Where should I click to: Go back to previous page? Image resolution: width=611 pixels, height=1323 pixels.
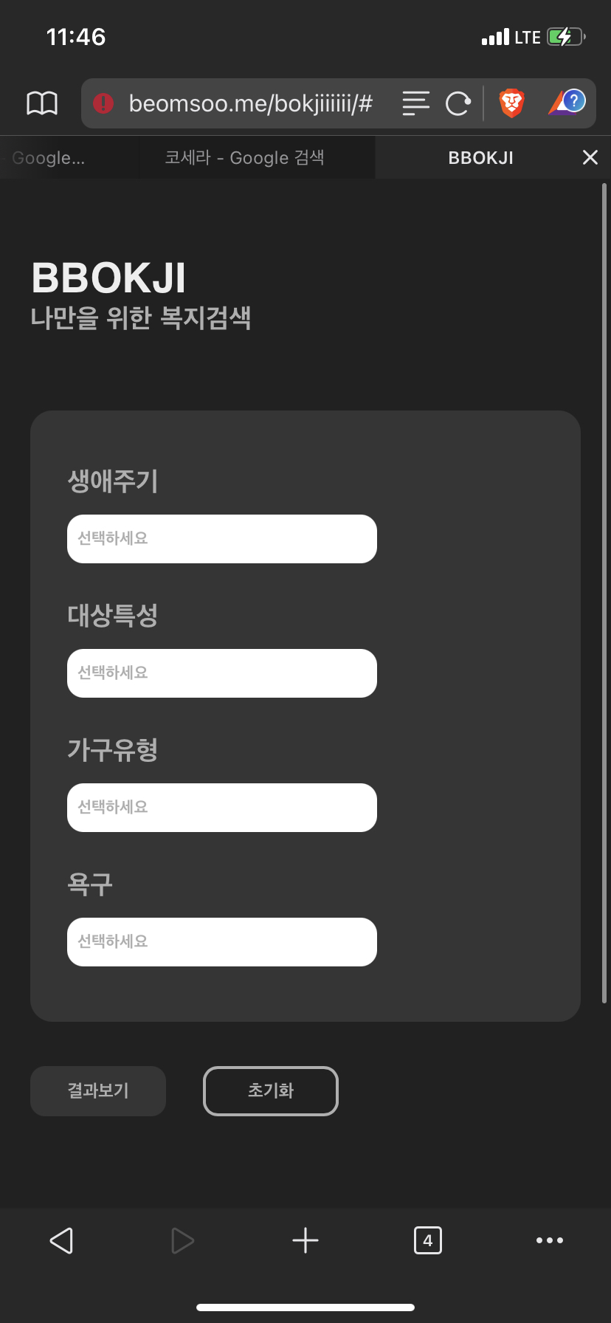[61, 1240]
